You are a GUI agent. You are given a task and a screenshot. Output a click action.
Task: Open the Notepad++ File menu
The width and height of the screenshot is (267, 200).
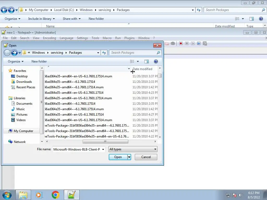tap(5, 38)
